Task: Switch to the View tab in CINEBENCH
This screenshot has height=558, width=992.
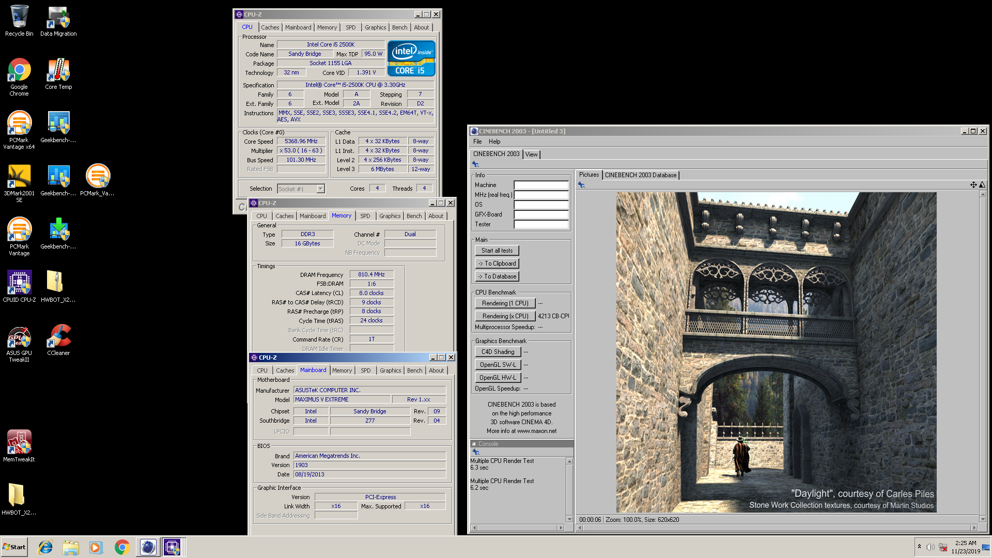Action: [x=531, y=154]
